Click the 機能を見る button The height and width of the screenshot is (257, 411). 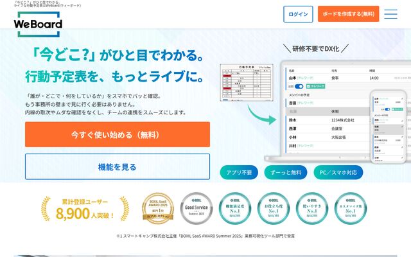[x=118, y=167]
